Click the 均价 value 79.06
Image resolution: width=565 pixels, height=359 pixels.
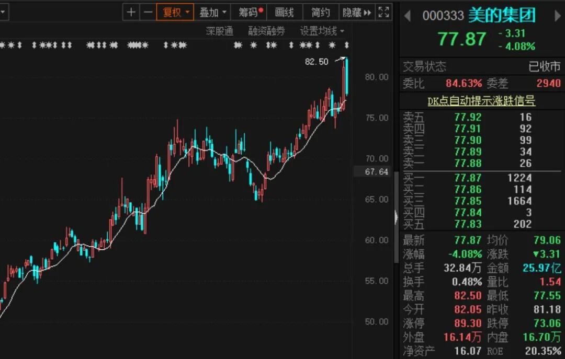point(547,240)
